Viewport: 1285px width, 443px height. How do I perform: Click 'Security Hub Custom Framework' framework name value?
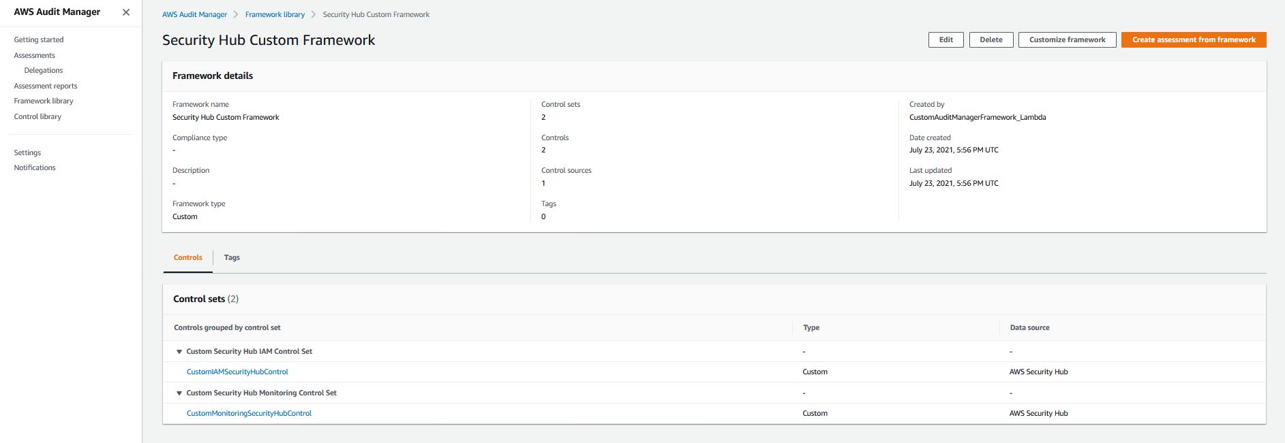click(x=226, y=117)
